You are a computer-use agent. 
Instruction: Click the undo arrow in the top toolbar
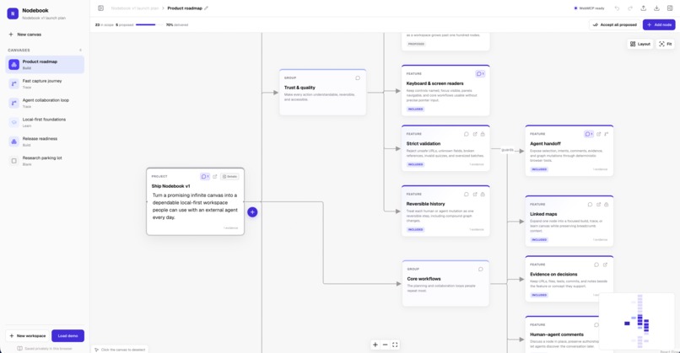coord(617,8)
